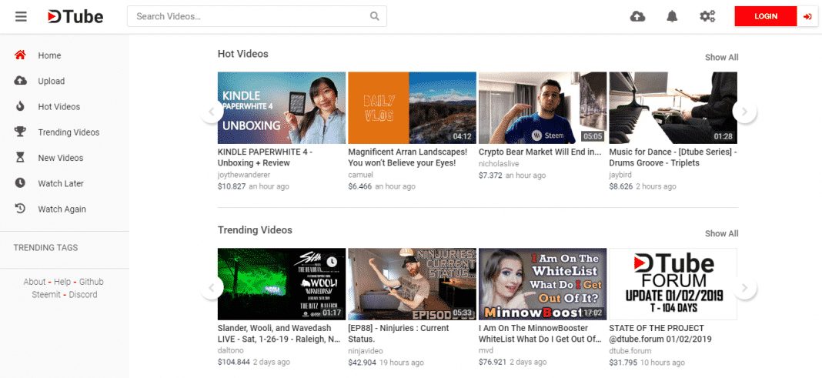Select Trending Videos in sidebar
Screen dimensions: 822x378
click(x=68, y=132)
